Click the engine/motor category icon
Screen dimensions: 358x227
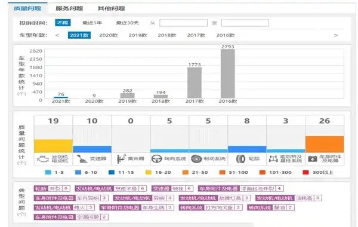43,159
